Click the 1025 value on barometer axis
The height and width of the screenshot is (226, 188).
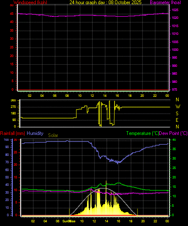pyautogui.click(x=175, y=10)
